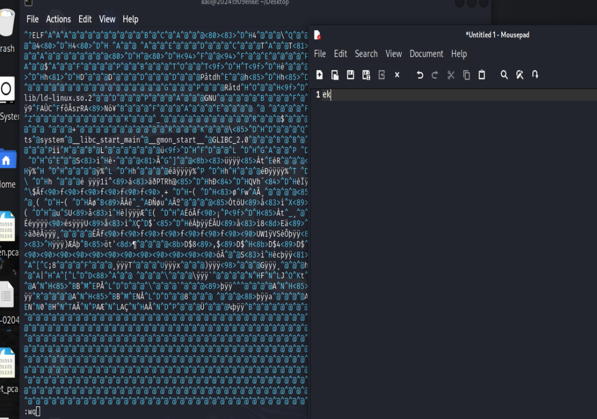
Task: Open Mousepad's Document menu
Action: [427, 54]
